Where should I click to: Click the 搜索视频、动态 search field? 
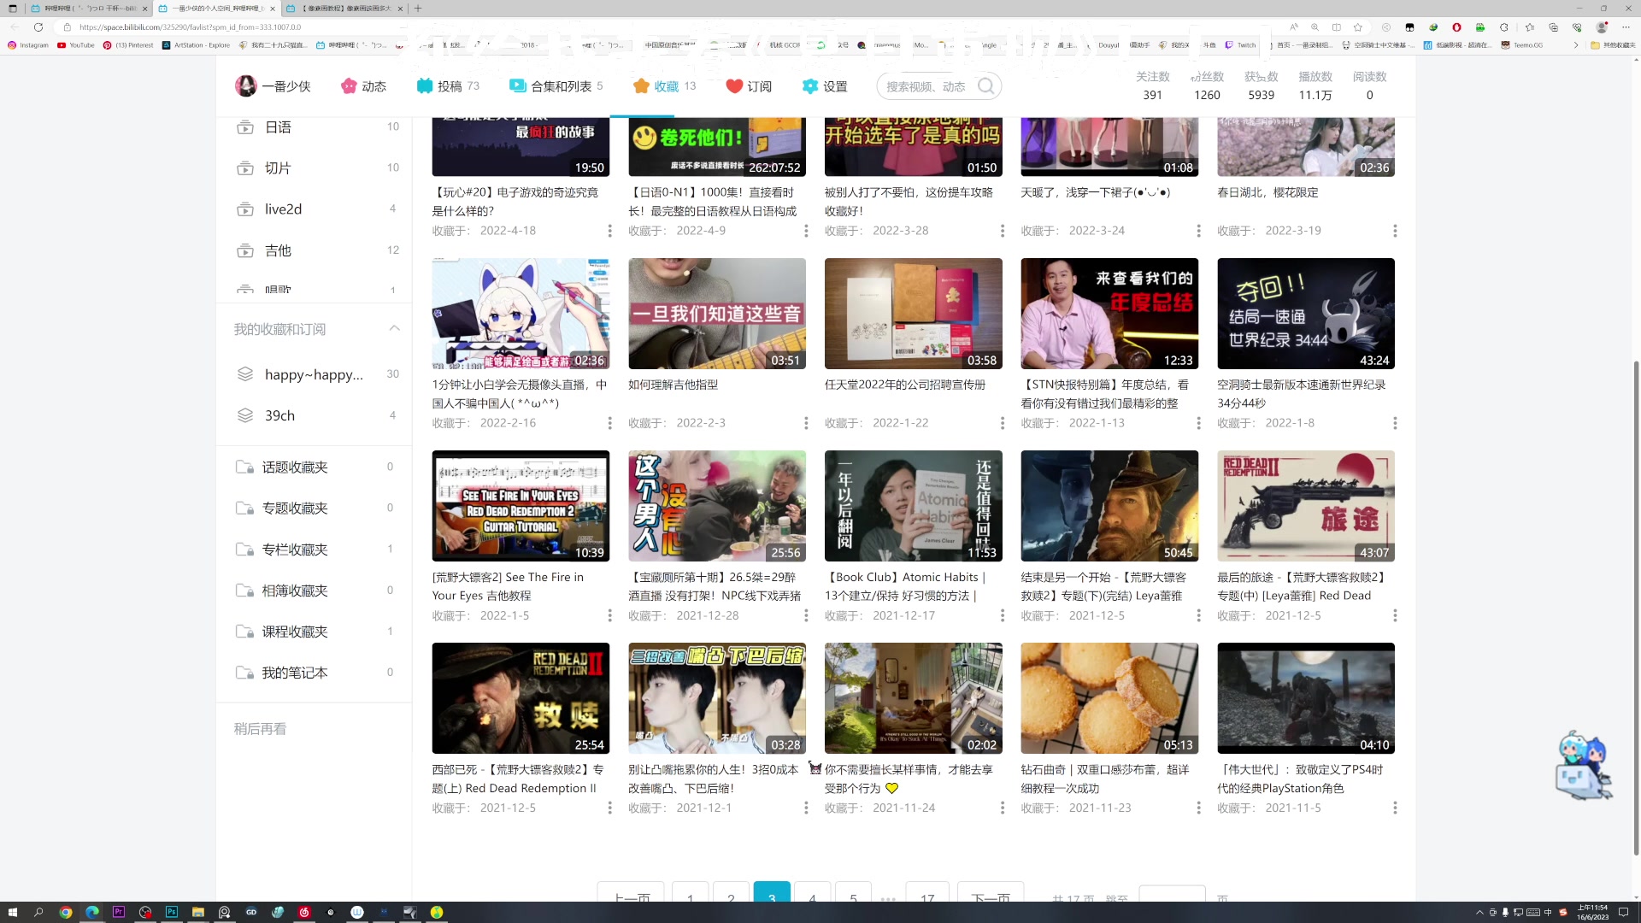pyautogui.click(x=926, y=86)
